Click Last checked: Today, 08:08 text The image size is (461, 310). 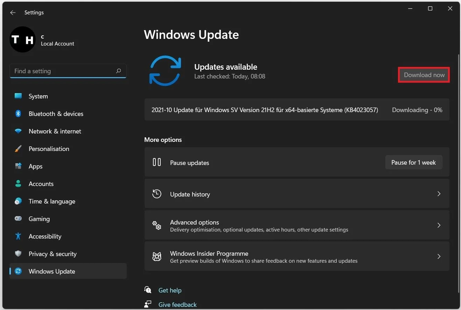click(230, 76)
